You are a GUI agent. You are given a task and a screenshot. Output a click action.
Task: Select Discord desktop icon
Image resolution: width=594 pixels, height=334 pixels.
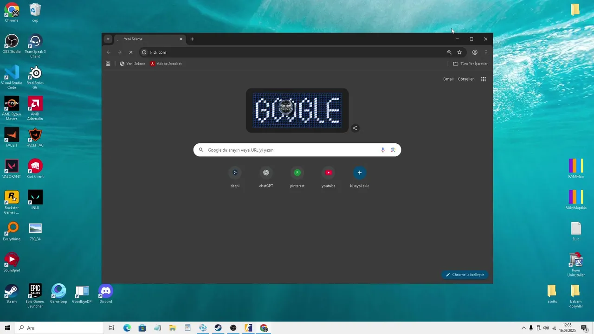(x=106, y=294)
